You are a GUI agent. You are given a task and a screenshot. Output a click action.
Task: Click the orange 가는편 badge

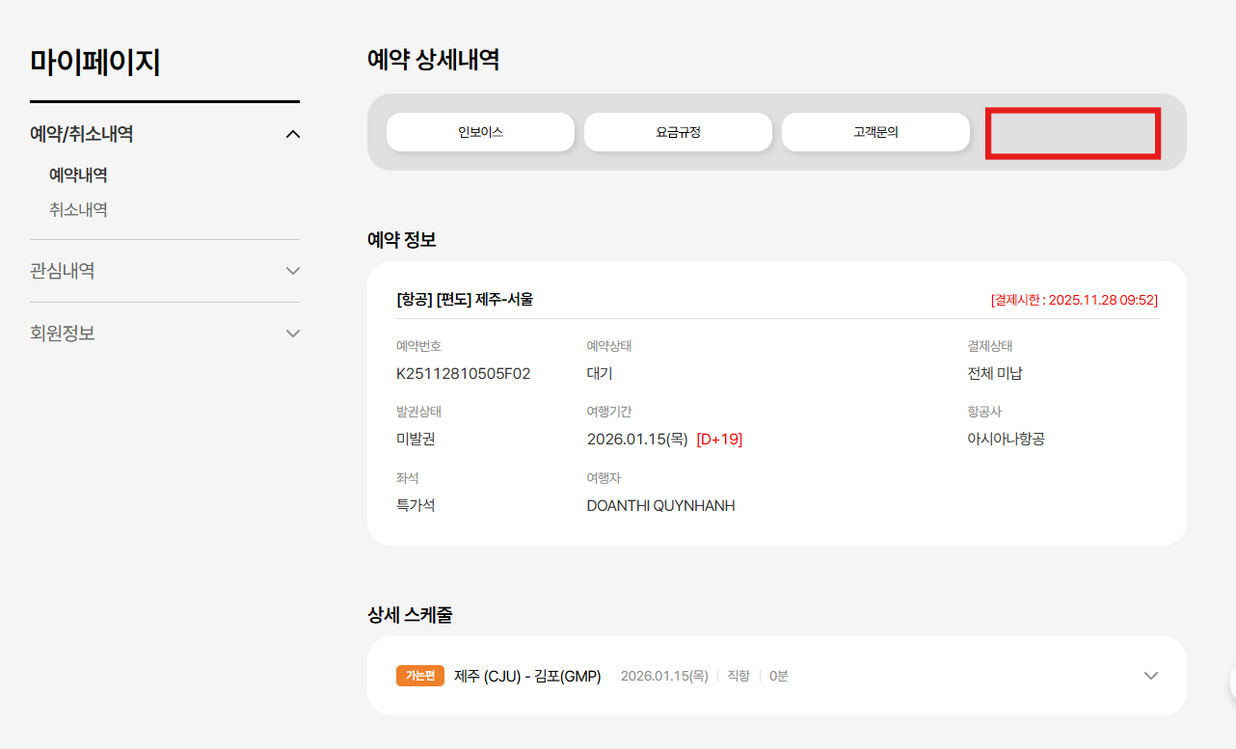(x=420, y=676)
